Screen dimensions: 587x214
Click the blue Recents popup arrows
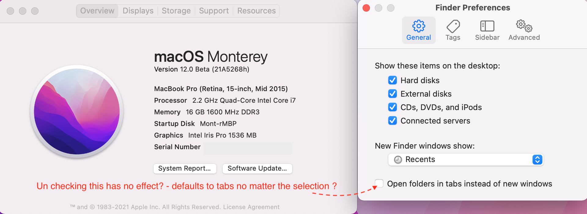(x=537, y=160)
